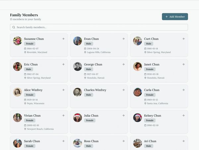Click Add Member button
Screen dimensions: 199x150
[175, 17]
